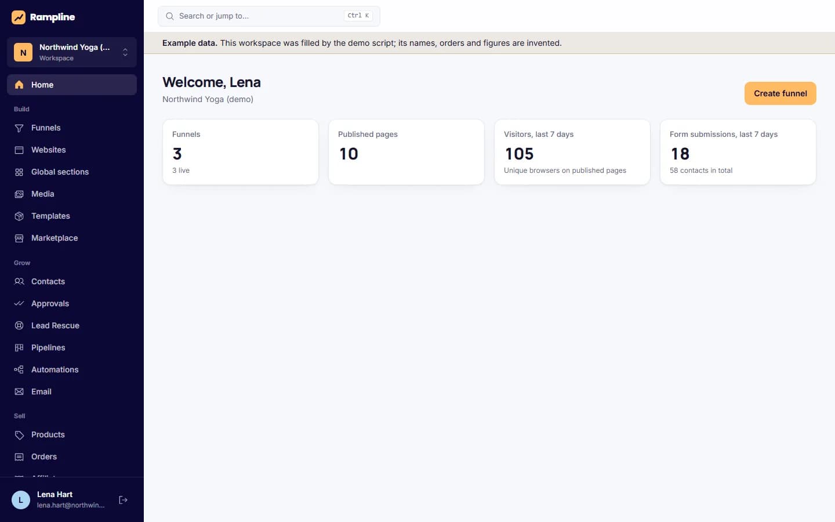The height and width of the screenshot is (522, 835).
Task: Click the Home house icon
Action: click(x=19, y=85)
